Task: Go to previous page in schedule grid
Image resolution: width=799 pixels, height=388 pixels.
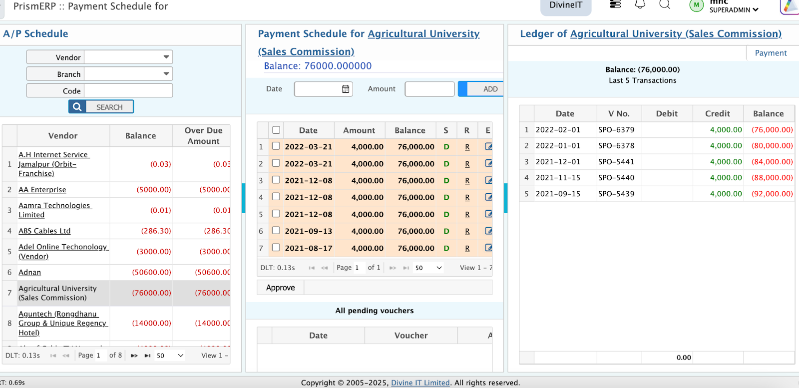Action: [325, 268]
